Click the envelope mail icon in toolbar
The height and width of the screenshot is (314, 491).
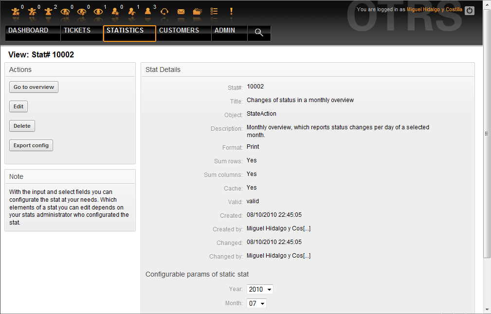tap(181, 12)
